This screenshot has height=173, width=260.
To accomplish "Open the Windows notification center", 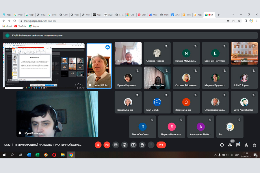I will point(255,155).
